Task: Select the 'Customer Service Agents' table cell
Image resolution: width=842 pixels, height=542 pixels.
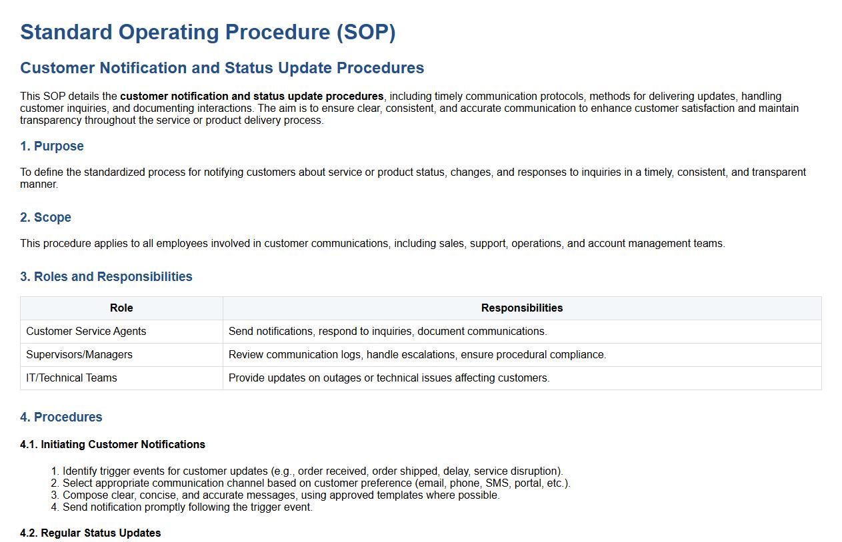Action: [x=86, y=331]
